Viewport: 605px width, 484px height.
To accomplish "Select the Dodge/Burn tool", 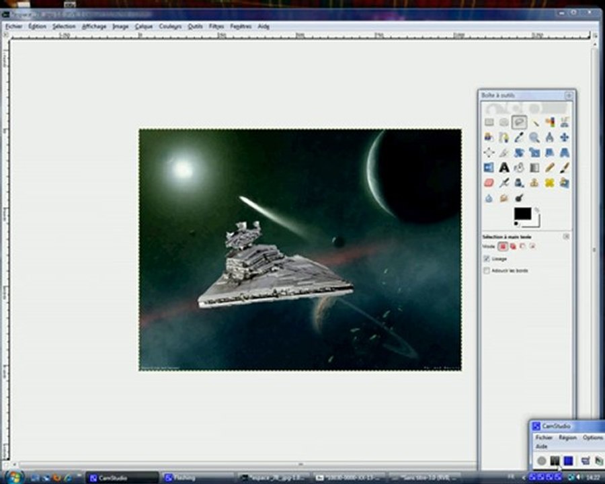I will pyautogui.click(x=520, y=198).
